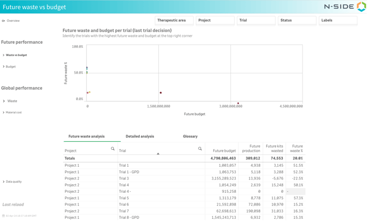Sort by the Future budget column header
The image size is (367, 221).
[224, 151]
